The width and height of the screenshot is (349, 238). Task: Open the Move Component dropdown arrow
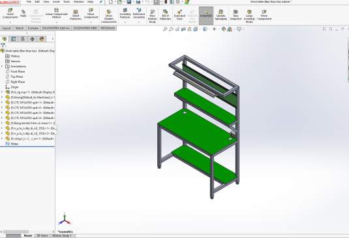pos(91,22)
